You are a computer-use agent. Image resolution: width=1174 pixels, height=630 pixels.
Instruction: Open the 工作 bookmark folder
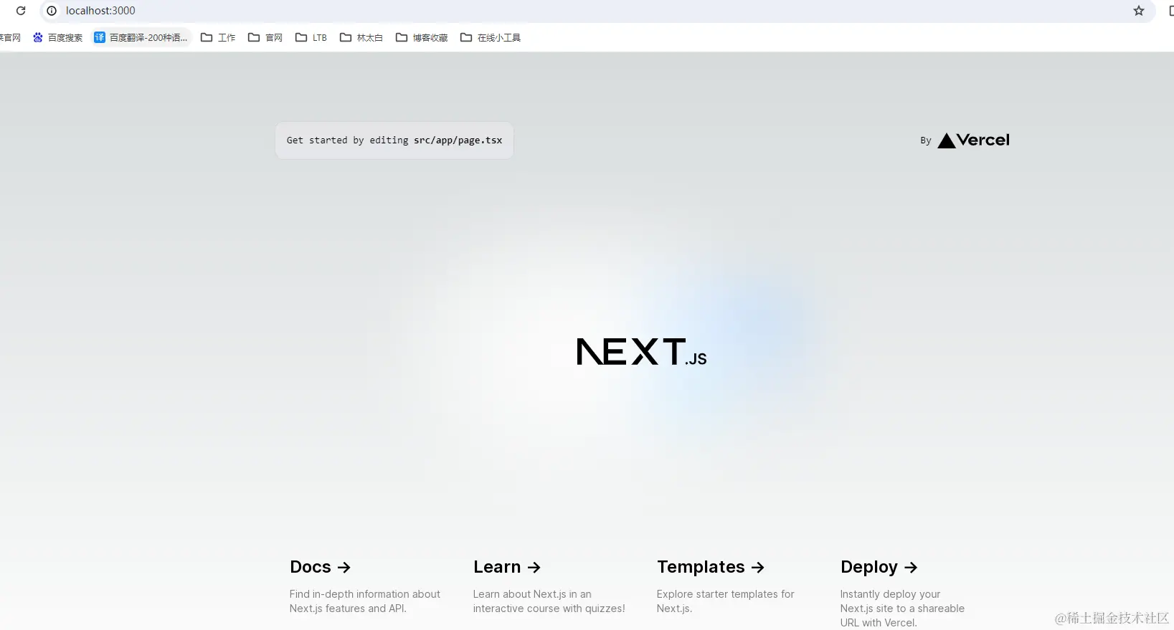pyautogui.click(x=218, y=37)
